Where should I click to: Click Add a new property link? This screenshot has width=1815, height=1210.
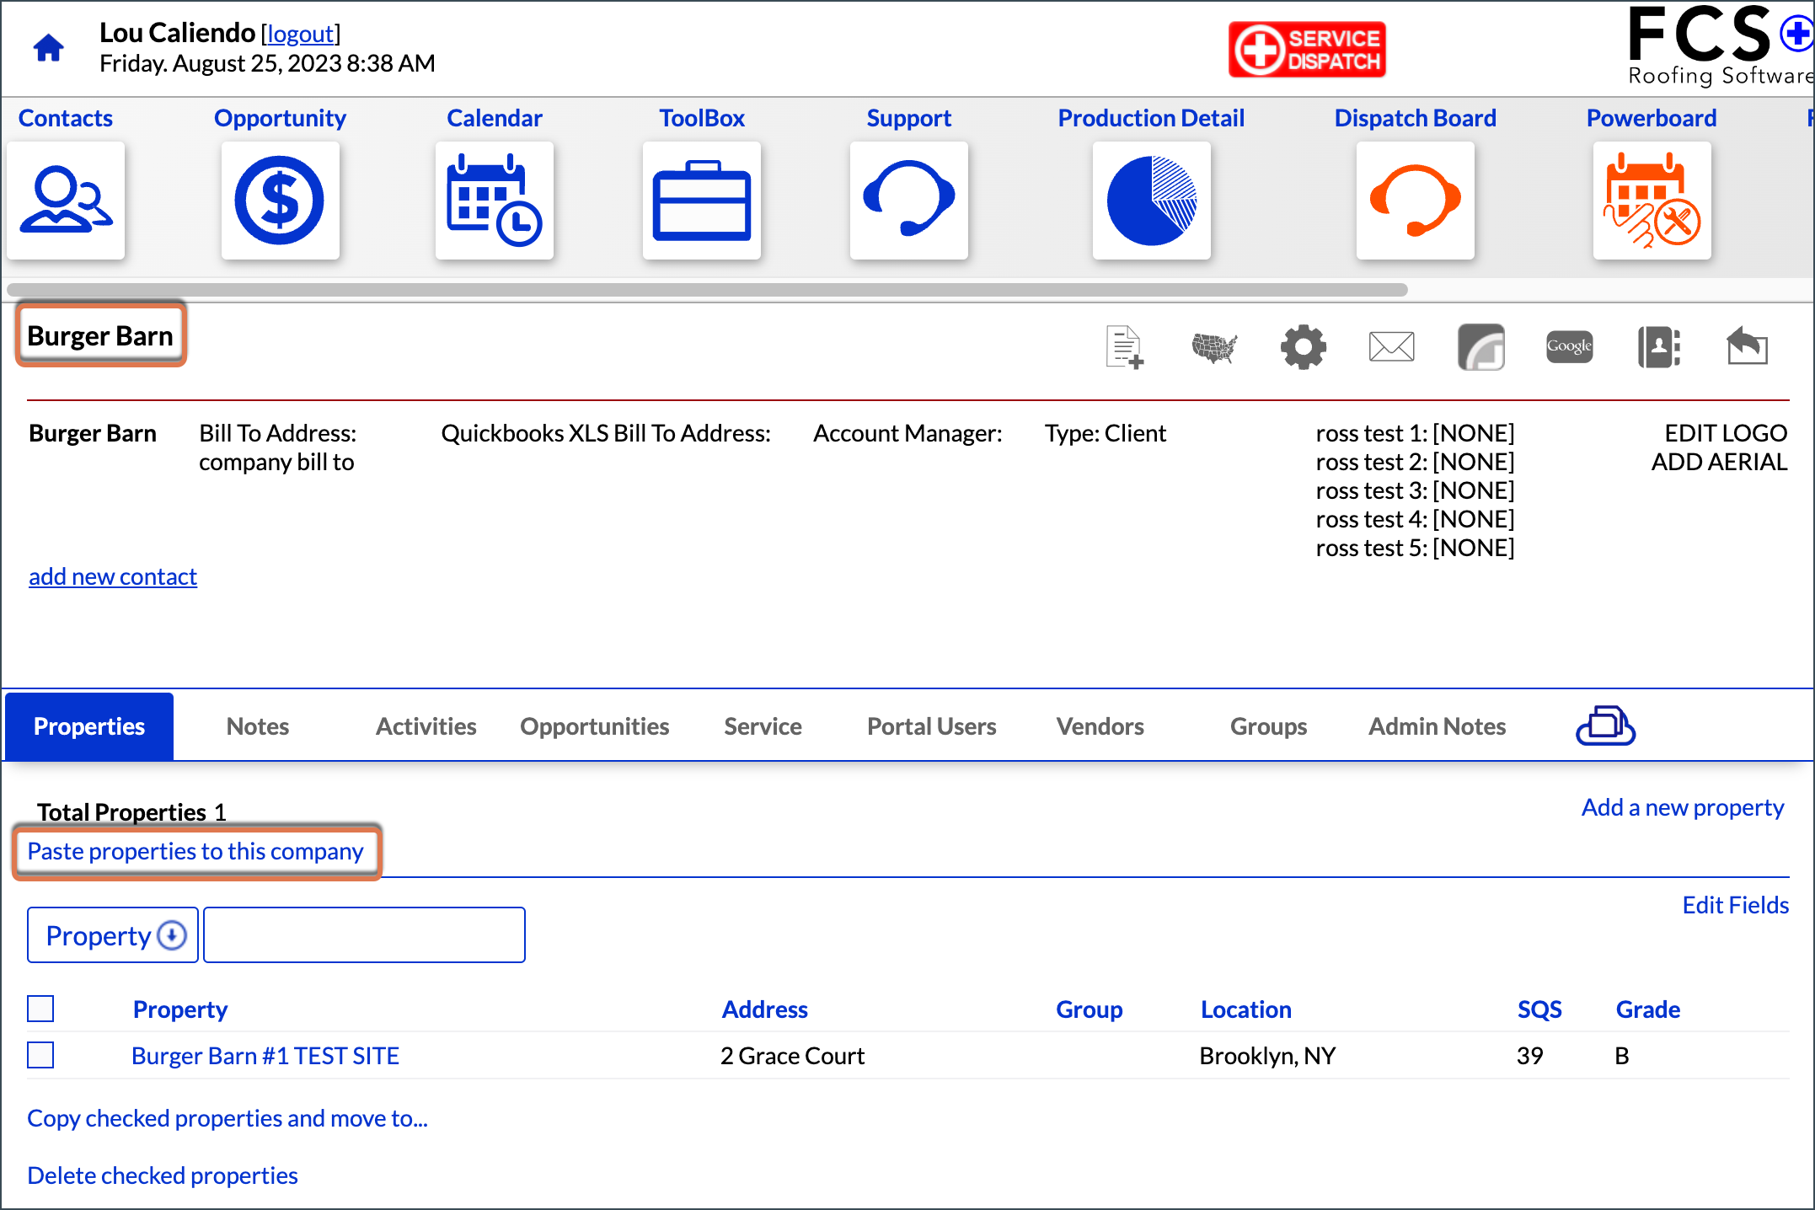pos(1683,807)
